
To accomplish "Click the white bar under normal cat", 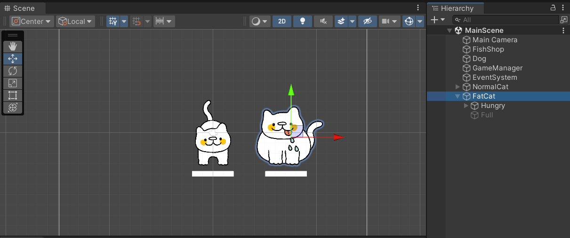I will pyautogui.click(x=213, y=174).
